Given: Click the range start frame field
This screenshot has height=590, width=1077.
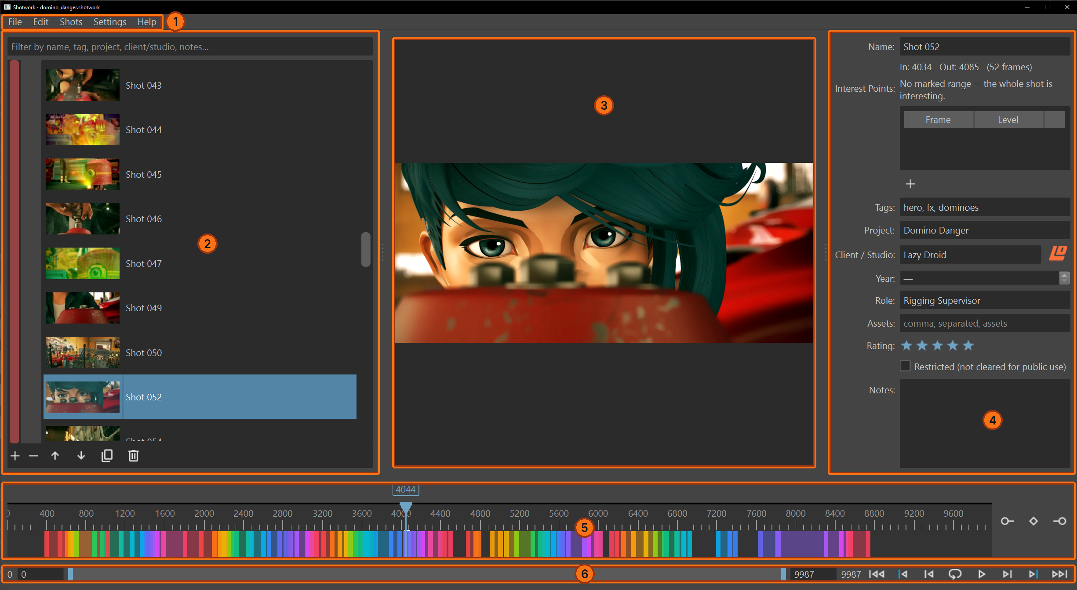Looking at the screenshot, I should [x=40, y=574].
